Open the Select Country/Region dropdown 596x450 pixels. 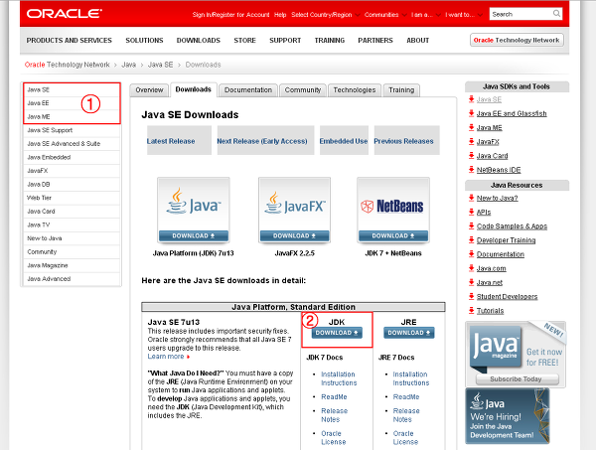click(x=326, y=15)
